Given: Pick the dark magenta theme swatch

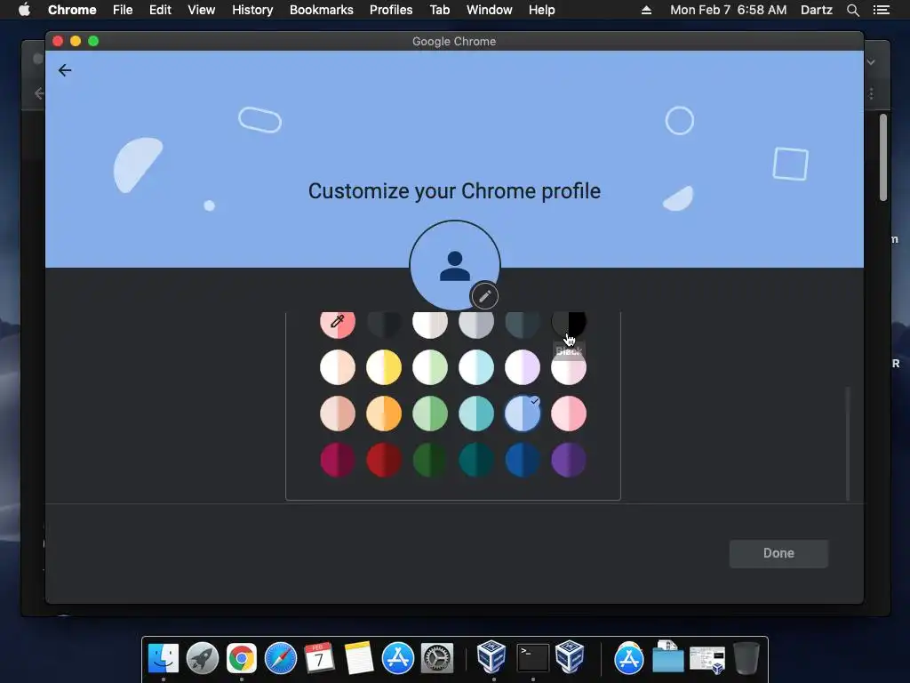Looking at the screenshot, I should (x=337, y=460).
